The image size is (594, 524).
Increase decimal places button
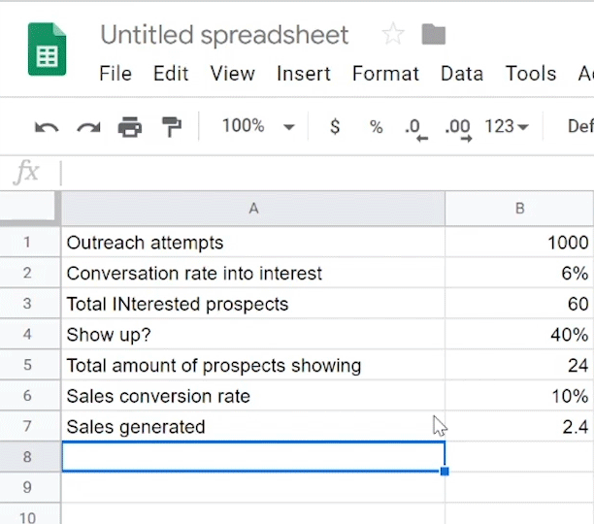(x=457, y=127)
